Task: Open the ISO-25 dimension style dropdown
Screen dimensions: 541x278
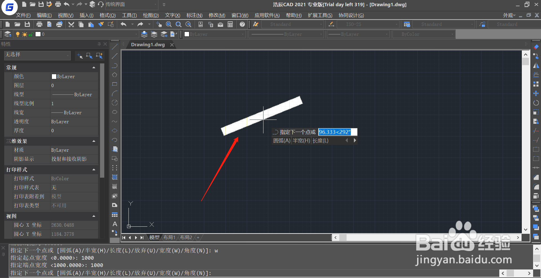Action: pos(368,25)
